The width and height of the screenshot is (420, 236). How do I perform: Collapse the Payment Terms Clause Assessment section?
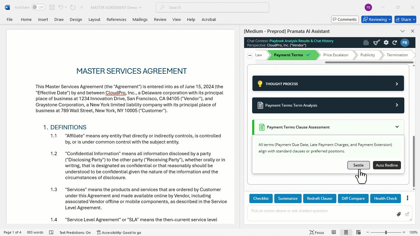click(328, 127)
